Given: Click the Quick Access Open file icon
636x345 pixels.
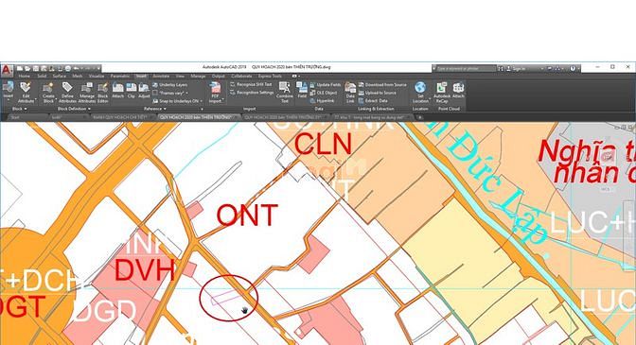Looking at the screenshot, I should point(27,68).
